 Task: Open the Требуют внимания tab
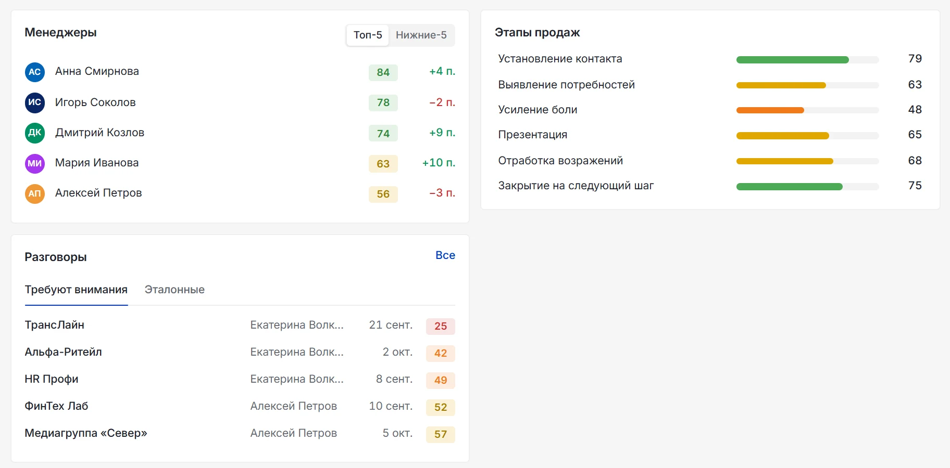(x=76, y=290)
